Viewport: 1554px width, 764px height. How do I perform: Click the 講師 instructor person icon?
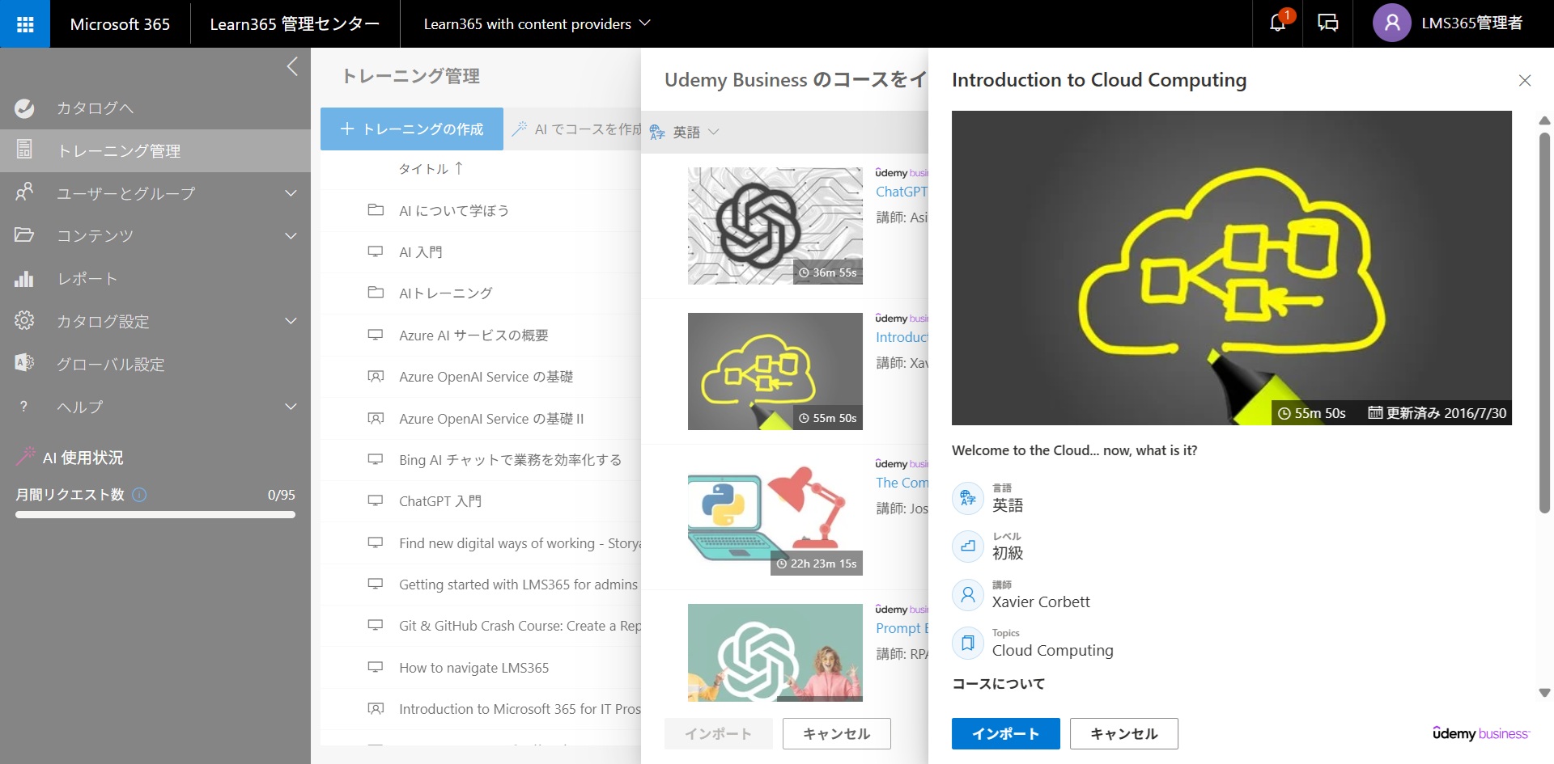point(967,595)
